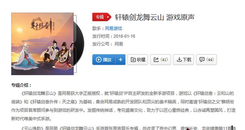The image size is (245, 130).
Task: Open artist link 网易游戏
Action: (114, 28)
